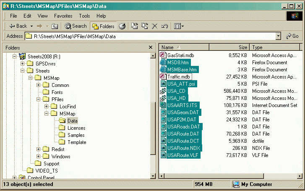
Task: Select the USA_CD file icon
Action: pos(163,91)
